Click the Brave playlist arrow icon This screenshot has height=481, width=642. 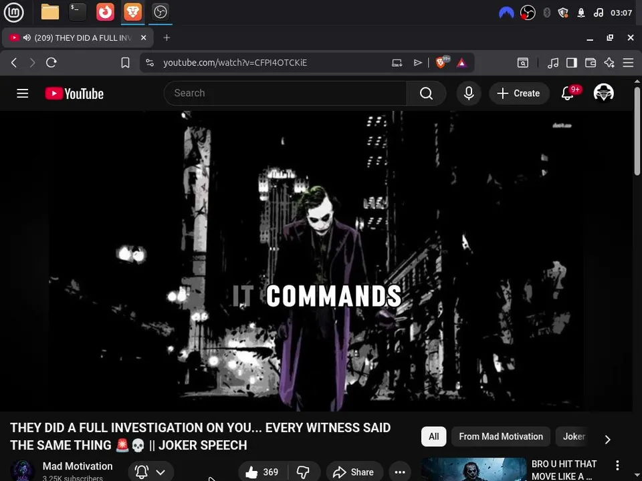point(417,63)
